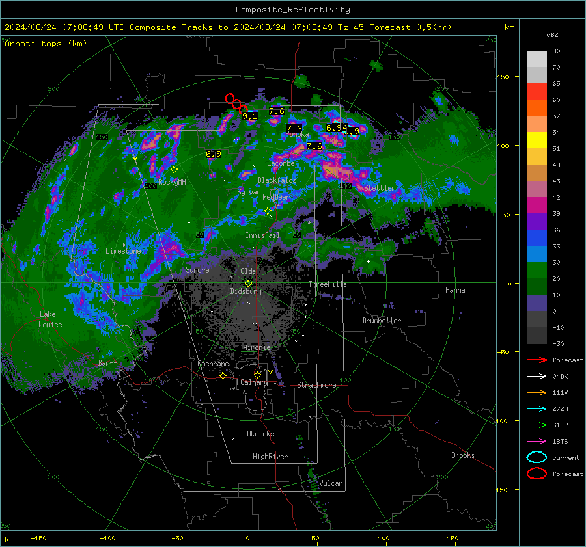Click the 18TS legend text
The image size is (586, 547).
pos(560,442)
